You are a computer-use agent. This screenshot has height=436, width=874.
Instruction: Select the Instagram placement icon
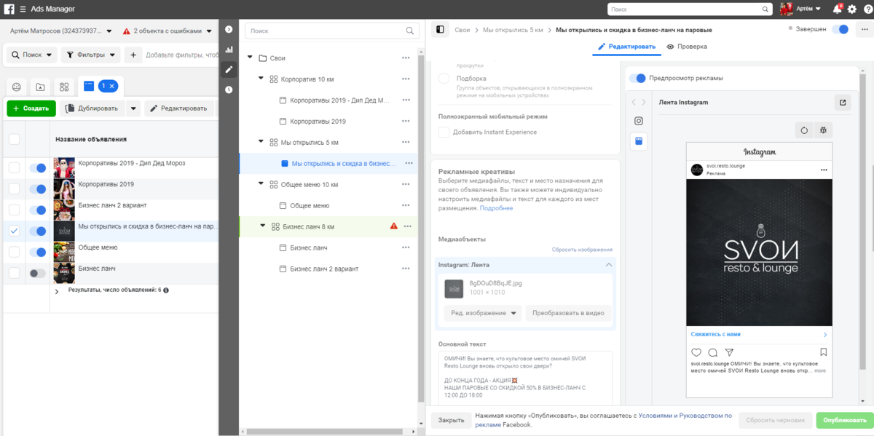tap(638, 121)
